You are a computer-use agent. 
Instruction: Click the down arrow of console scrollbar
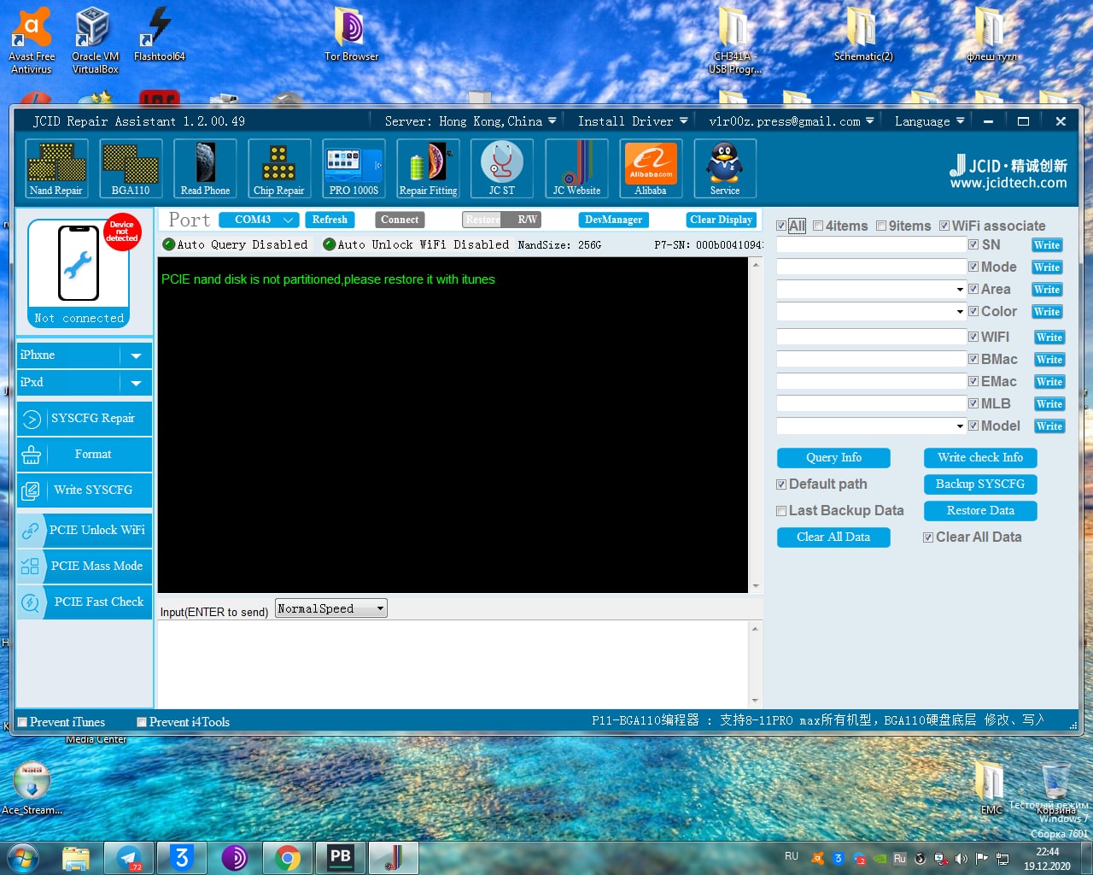pos(756,586)
